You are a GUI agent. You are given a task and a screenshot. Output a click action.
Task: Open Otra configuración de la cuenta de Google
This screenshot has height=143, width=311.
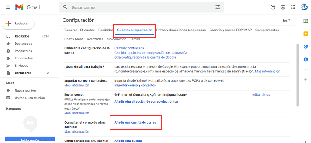pos(145,58)
